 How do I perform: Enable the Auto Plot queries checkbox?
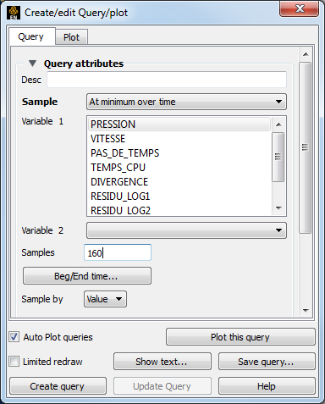pos(14,337)
